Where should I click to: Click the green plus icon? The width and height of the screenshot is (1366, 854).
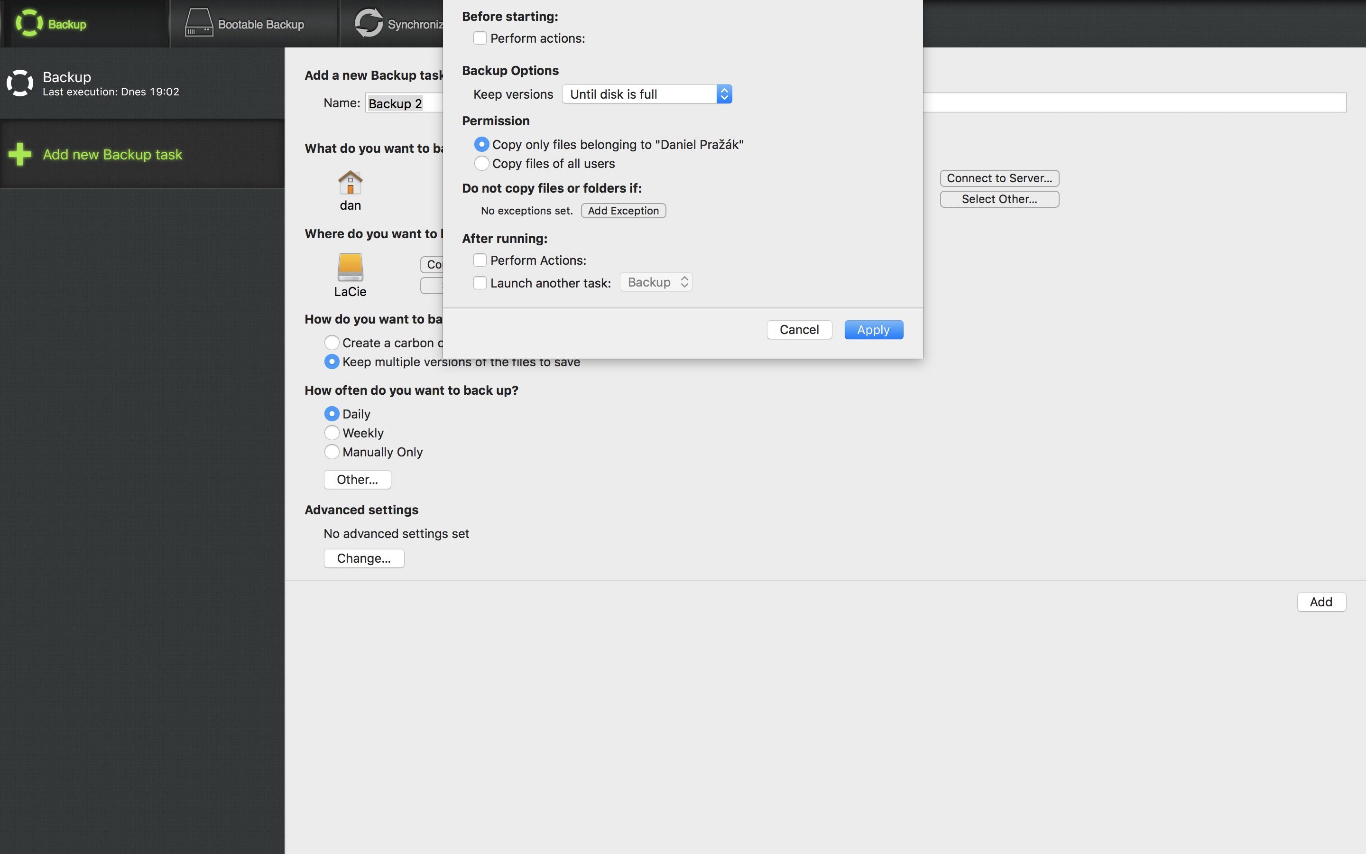pyautogui.click(x=20, y=154)
